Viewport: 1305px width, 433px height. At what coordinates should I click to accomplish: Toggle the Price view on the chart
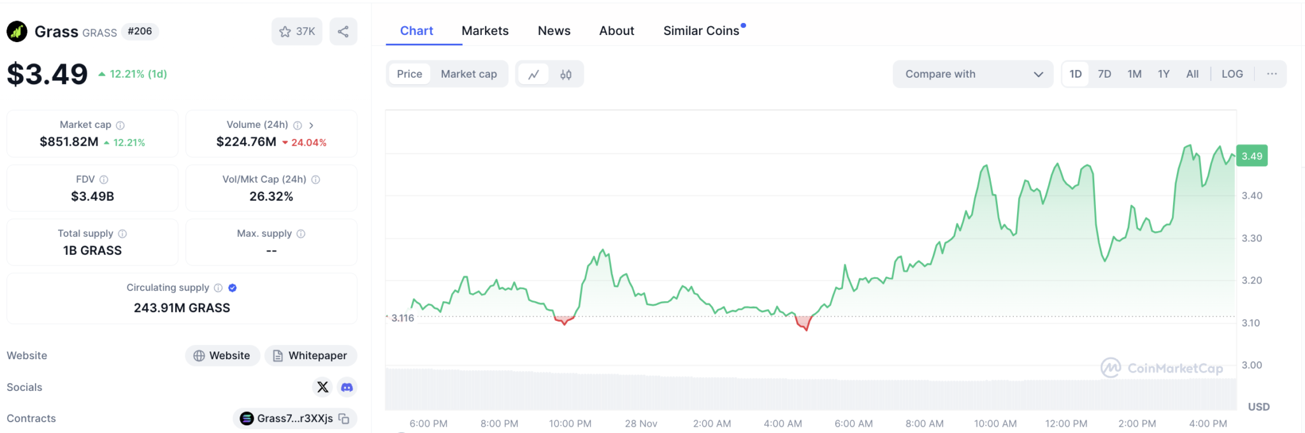(408, 74)
